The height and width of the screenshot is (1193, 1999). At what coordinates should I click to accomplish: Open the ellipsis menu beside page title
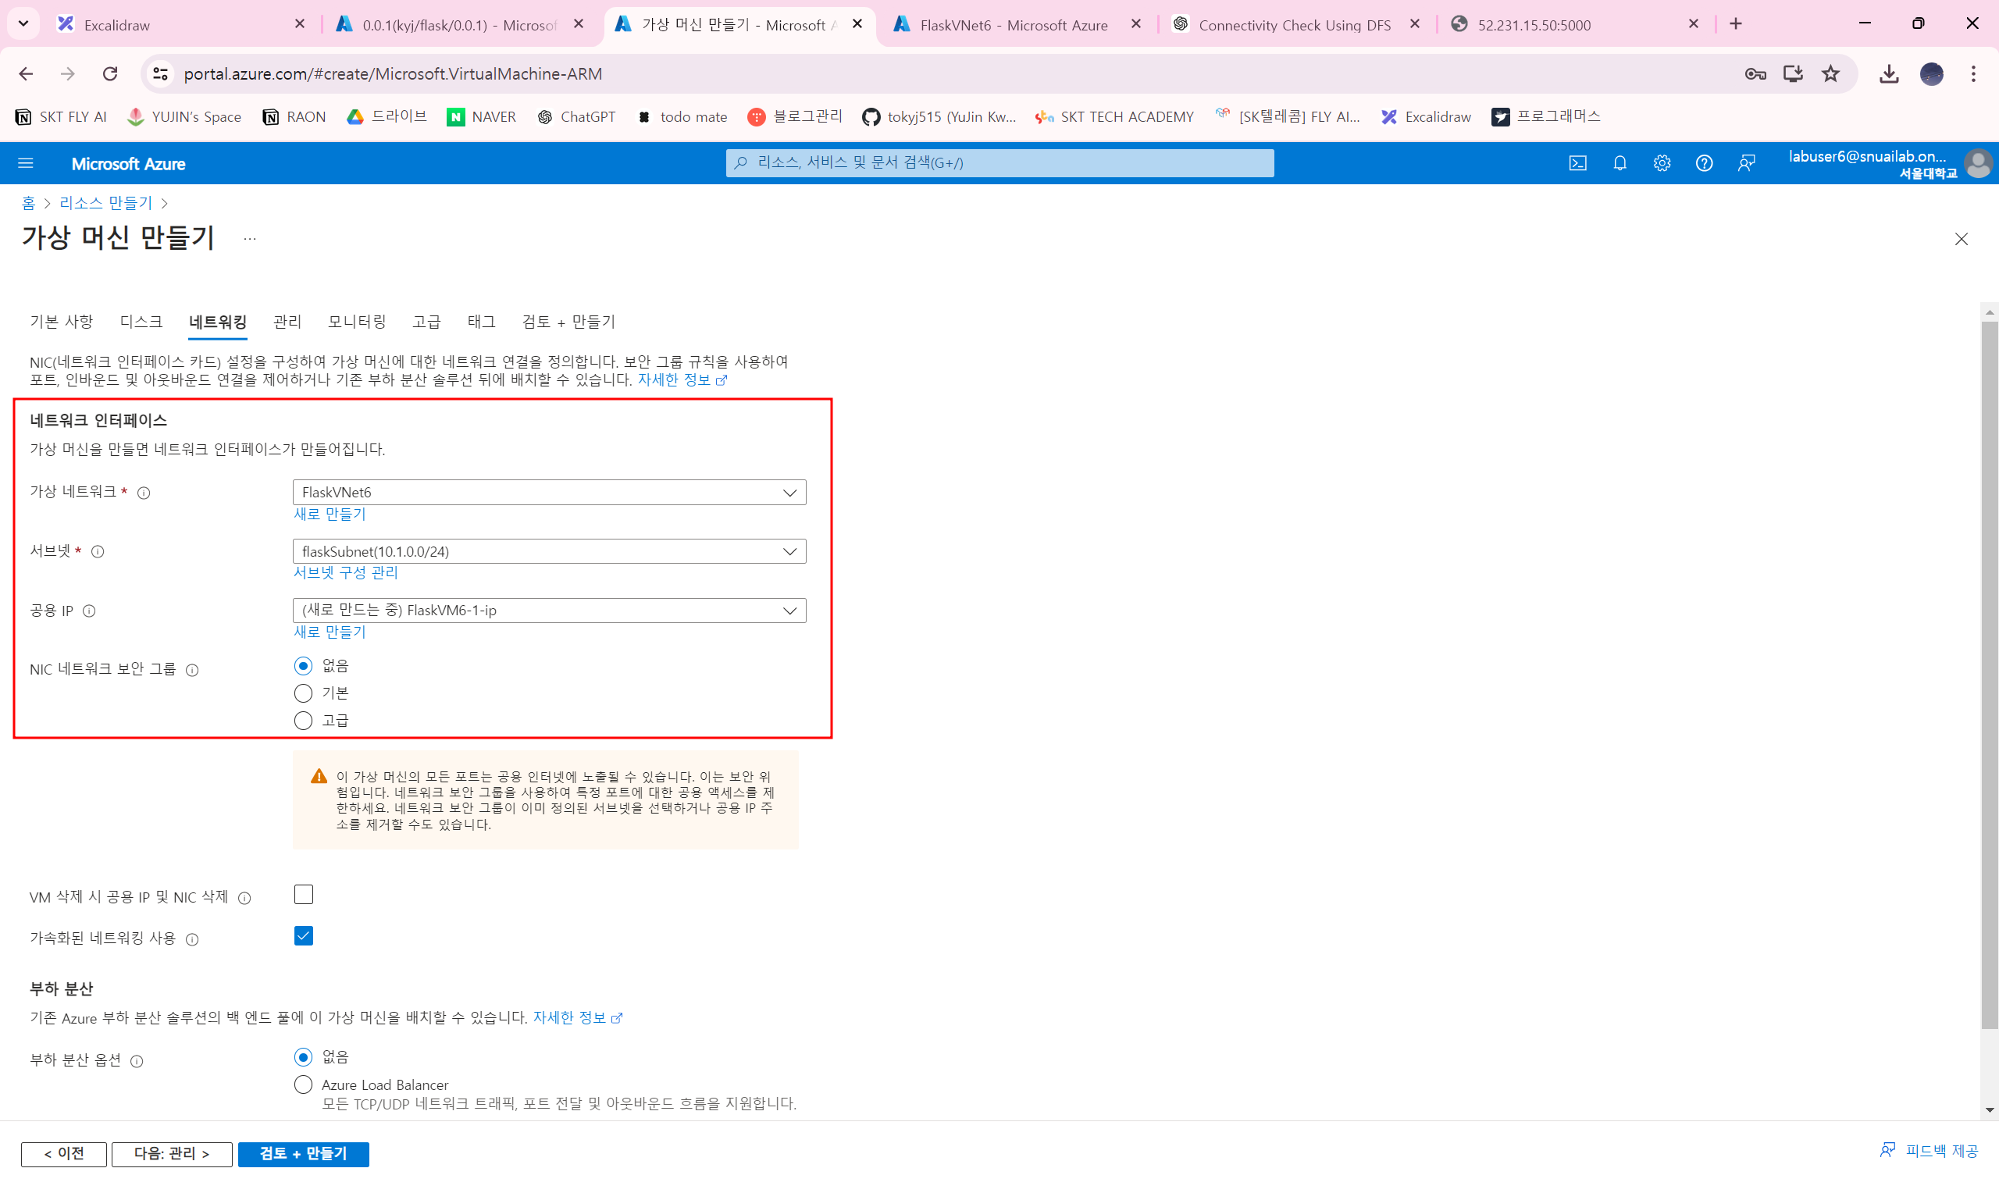[x=250, y=239]
